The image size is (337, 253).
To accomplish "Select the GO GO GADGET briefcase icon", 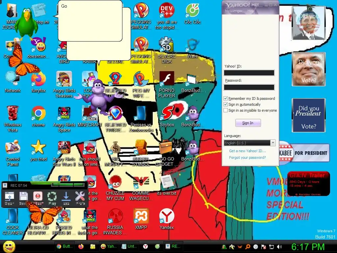I will click(x=167, y=154).
